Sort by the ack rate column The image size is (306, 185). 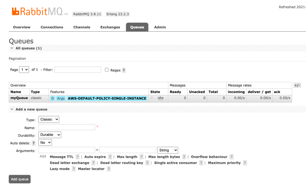pyautogui.click(x=277, y=92)
